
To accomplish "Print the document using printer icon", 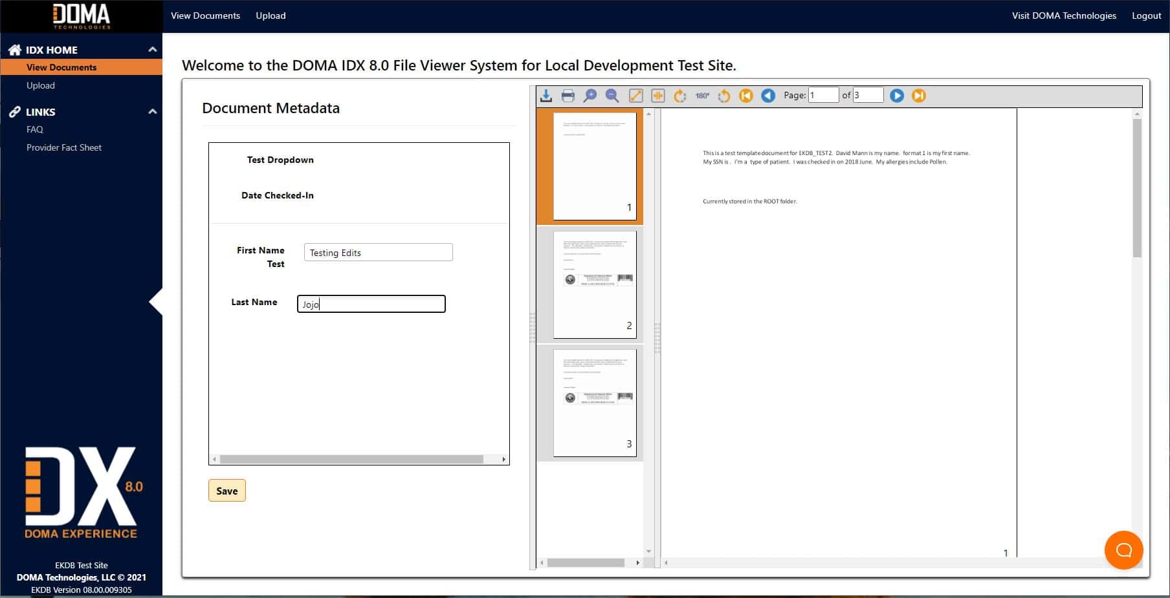I will tap(568, 96).
